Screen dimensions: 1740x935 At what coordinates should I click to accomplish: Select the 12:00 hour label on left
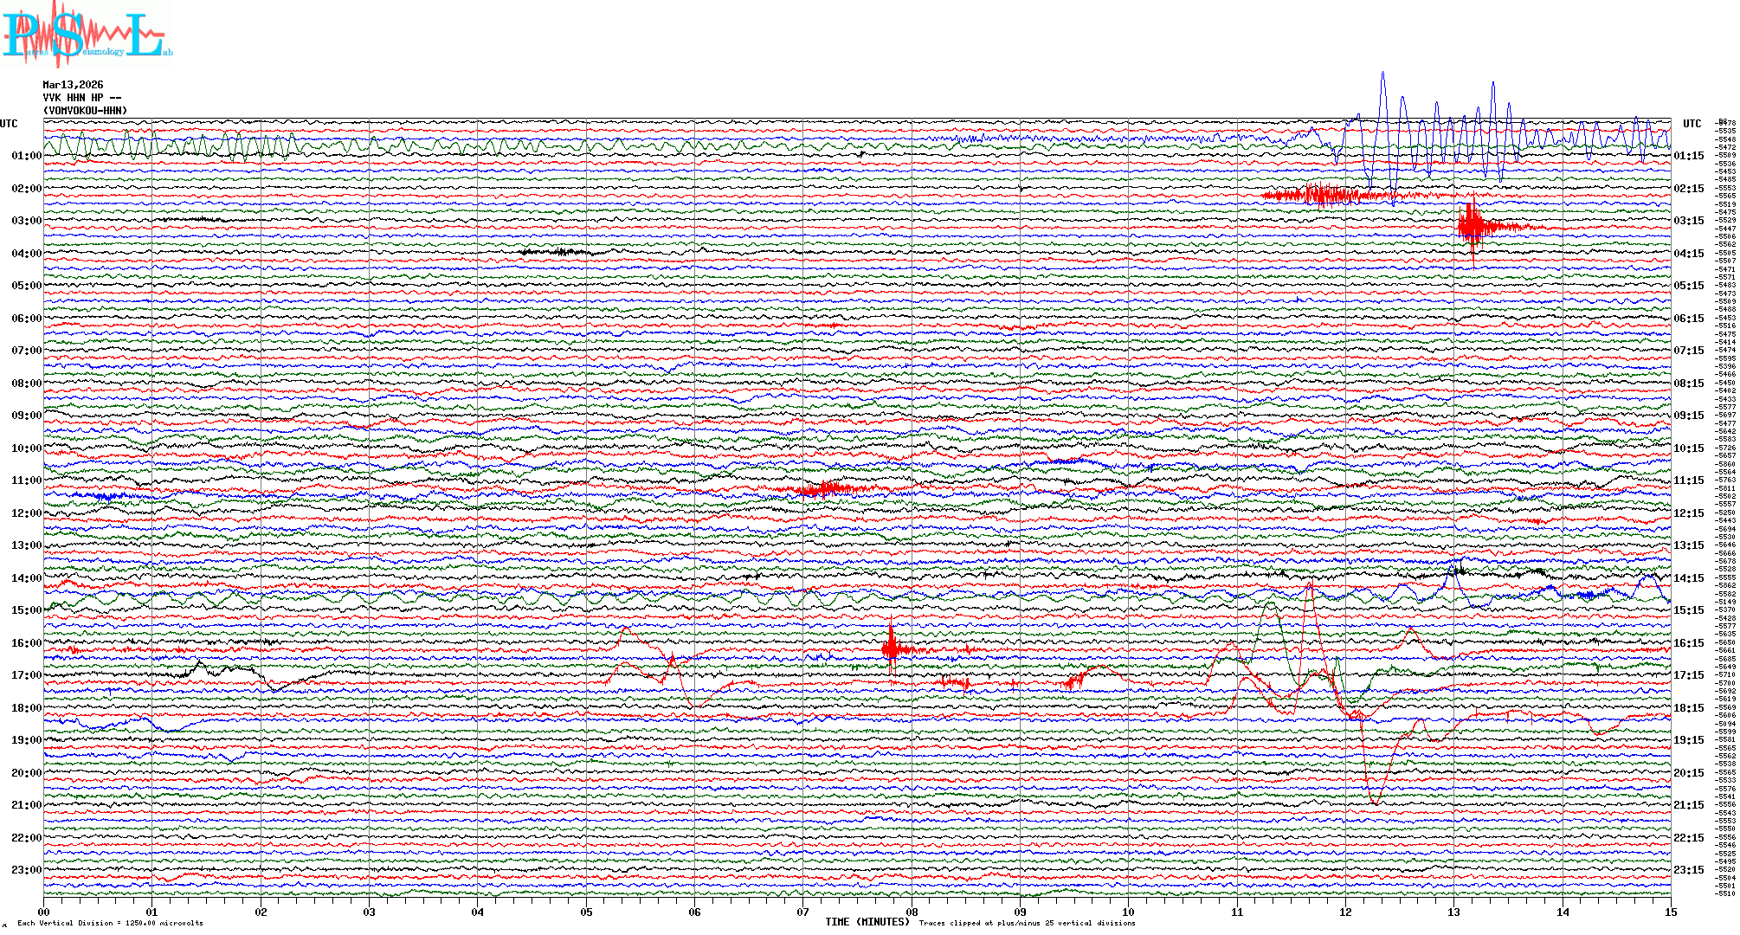click(26, 513)
